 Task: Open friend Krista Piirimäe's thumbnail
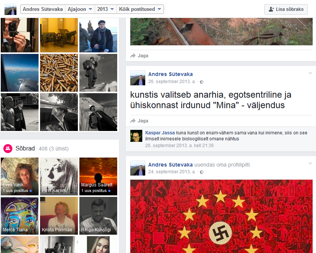coord(59,216)
